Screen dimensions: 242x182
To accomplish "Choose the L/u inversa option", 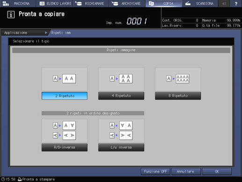I will [x=121, y=147].
